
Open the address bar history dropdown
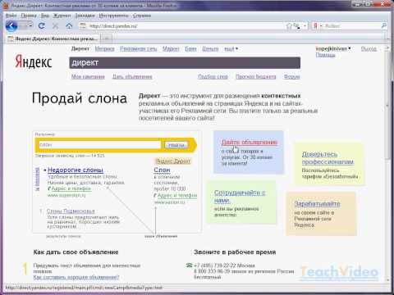click(305, 26)
